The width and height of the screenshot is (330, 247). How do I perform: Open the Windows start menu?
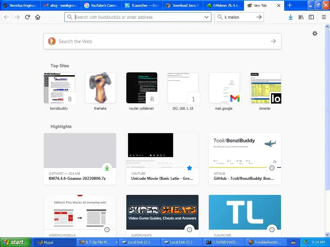[15, 242]
